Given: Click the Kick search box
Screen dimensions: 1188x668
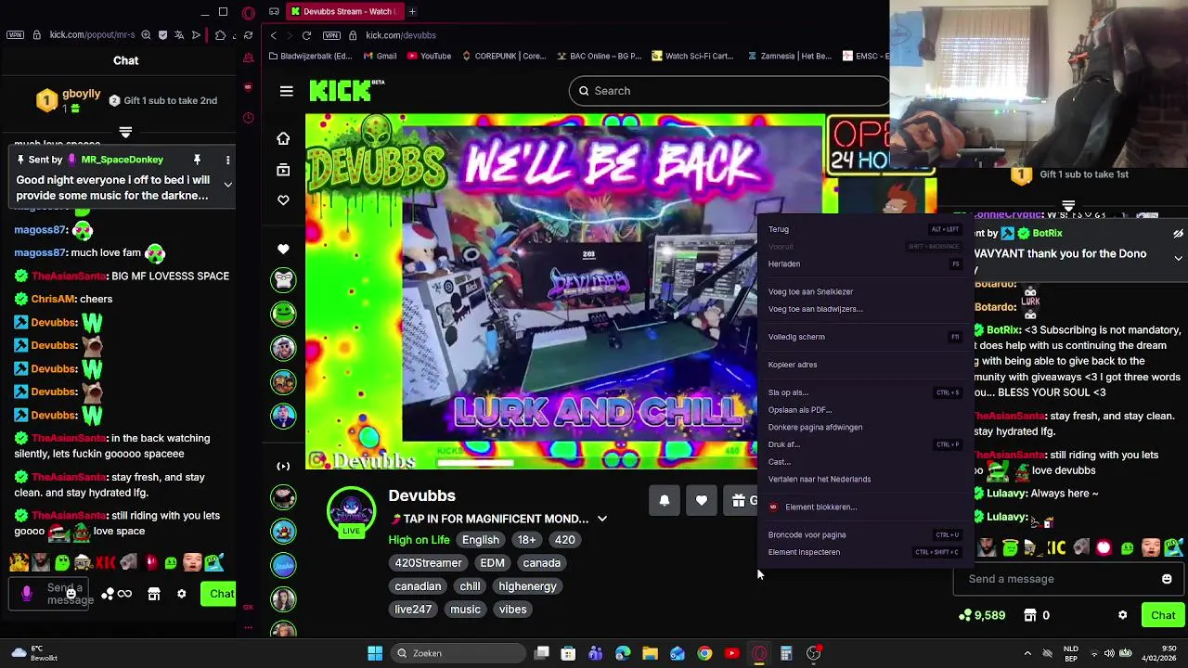Looking at the screenshot, I should pyautogui.click(x=729, y=91).
